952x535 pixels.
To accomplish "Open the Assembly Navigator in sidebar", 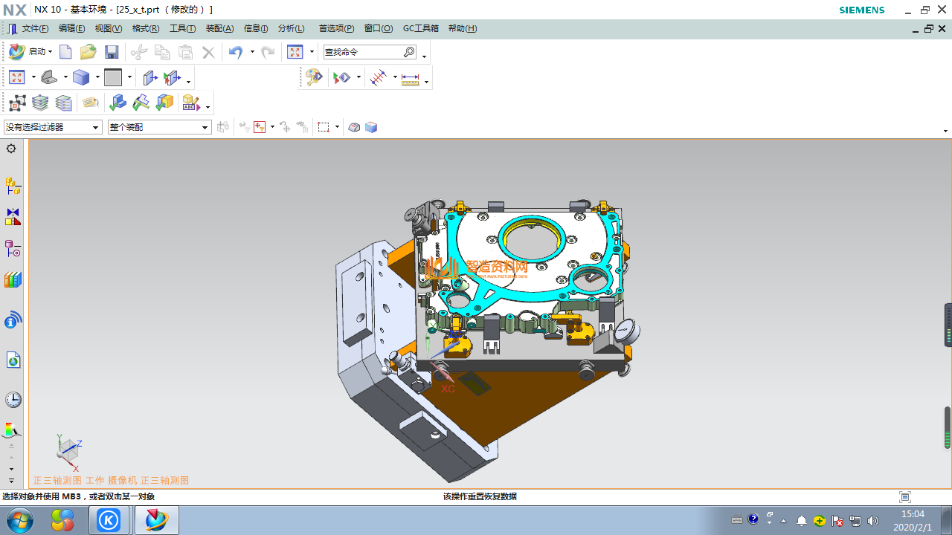I will coord(13,185).
